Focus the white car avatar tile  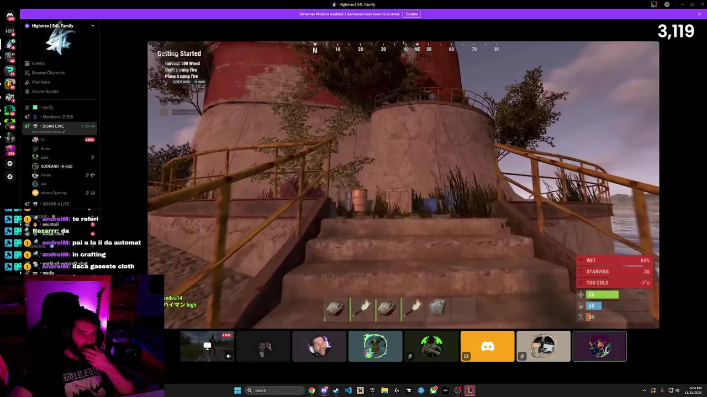click(x=544, y=346)
